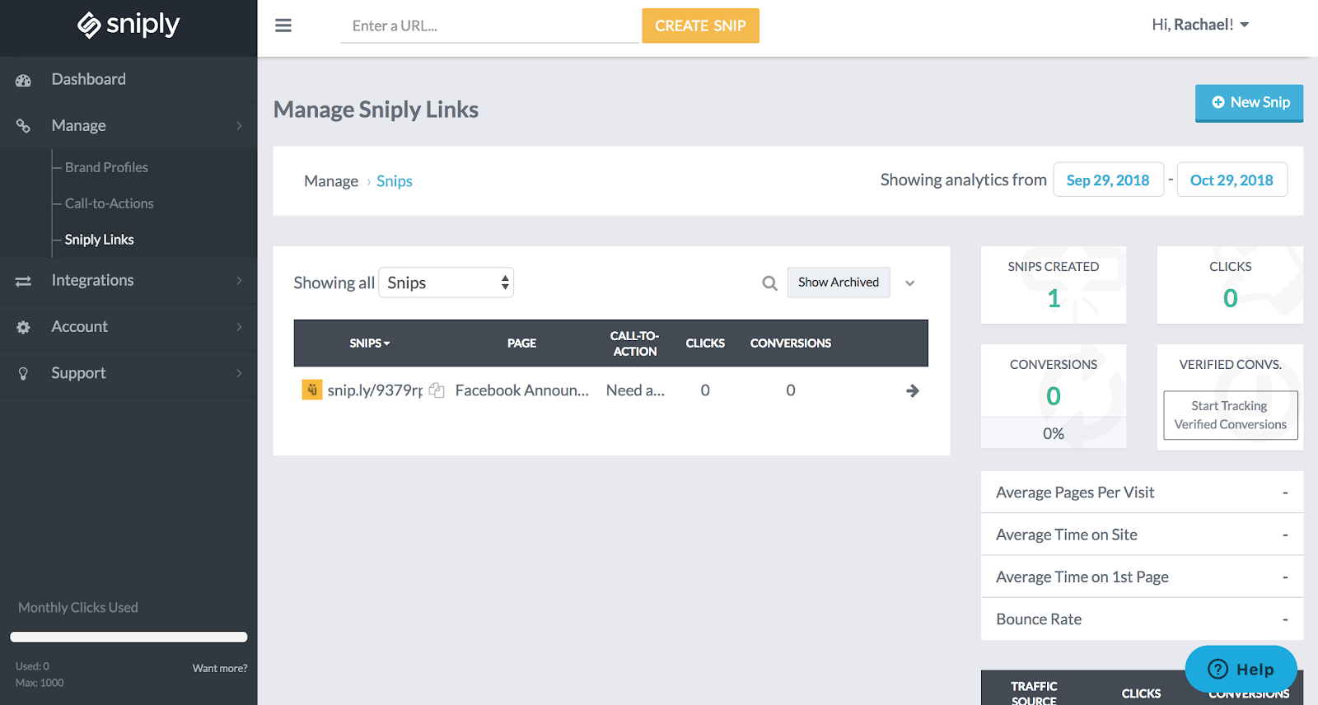Click the Sniply logo
The width and height of the screenshot is (1318, 705).
pos(129,26)
